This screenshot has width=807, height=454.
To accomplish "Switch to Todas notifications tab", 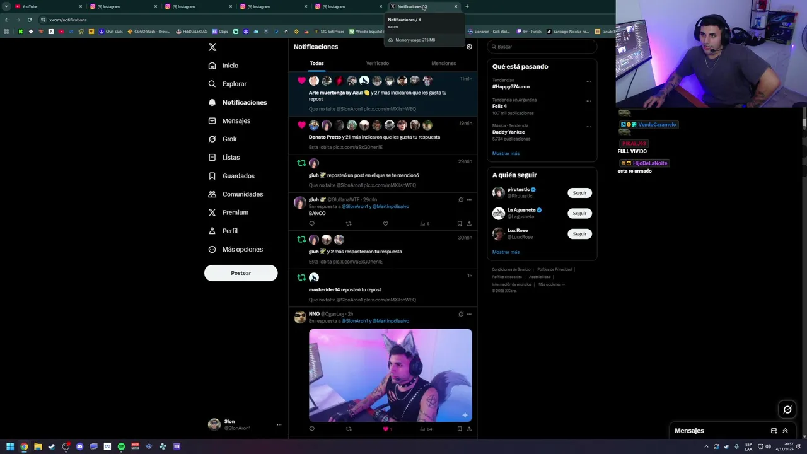I will point(316,63).
